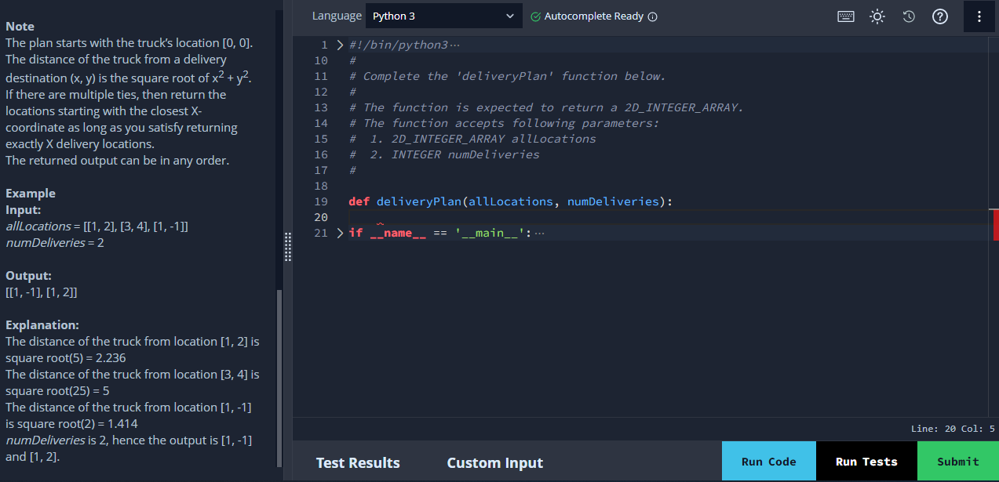
Task: Open the keyboard shortcuts icon
Action: [x=845, y=16]
